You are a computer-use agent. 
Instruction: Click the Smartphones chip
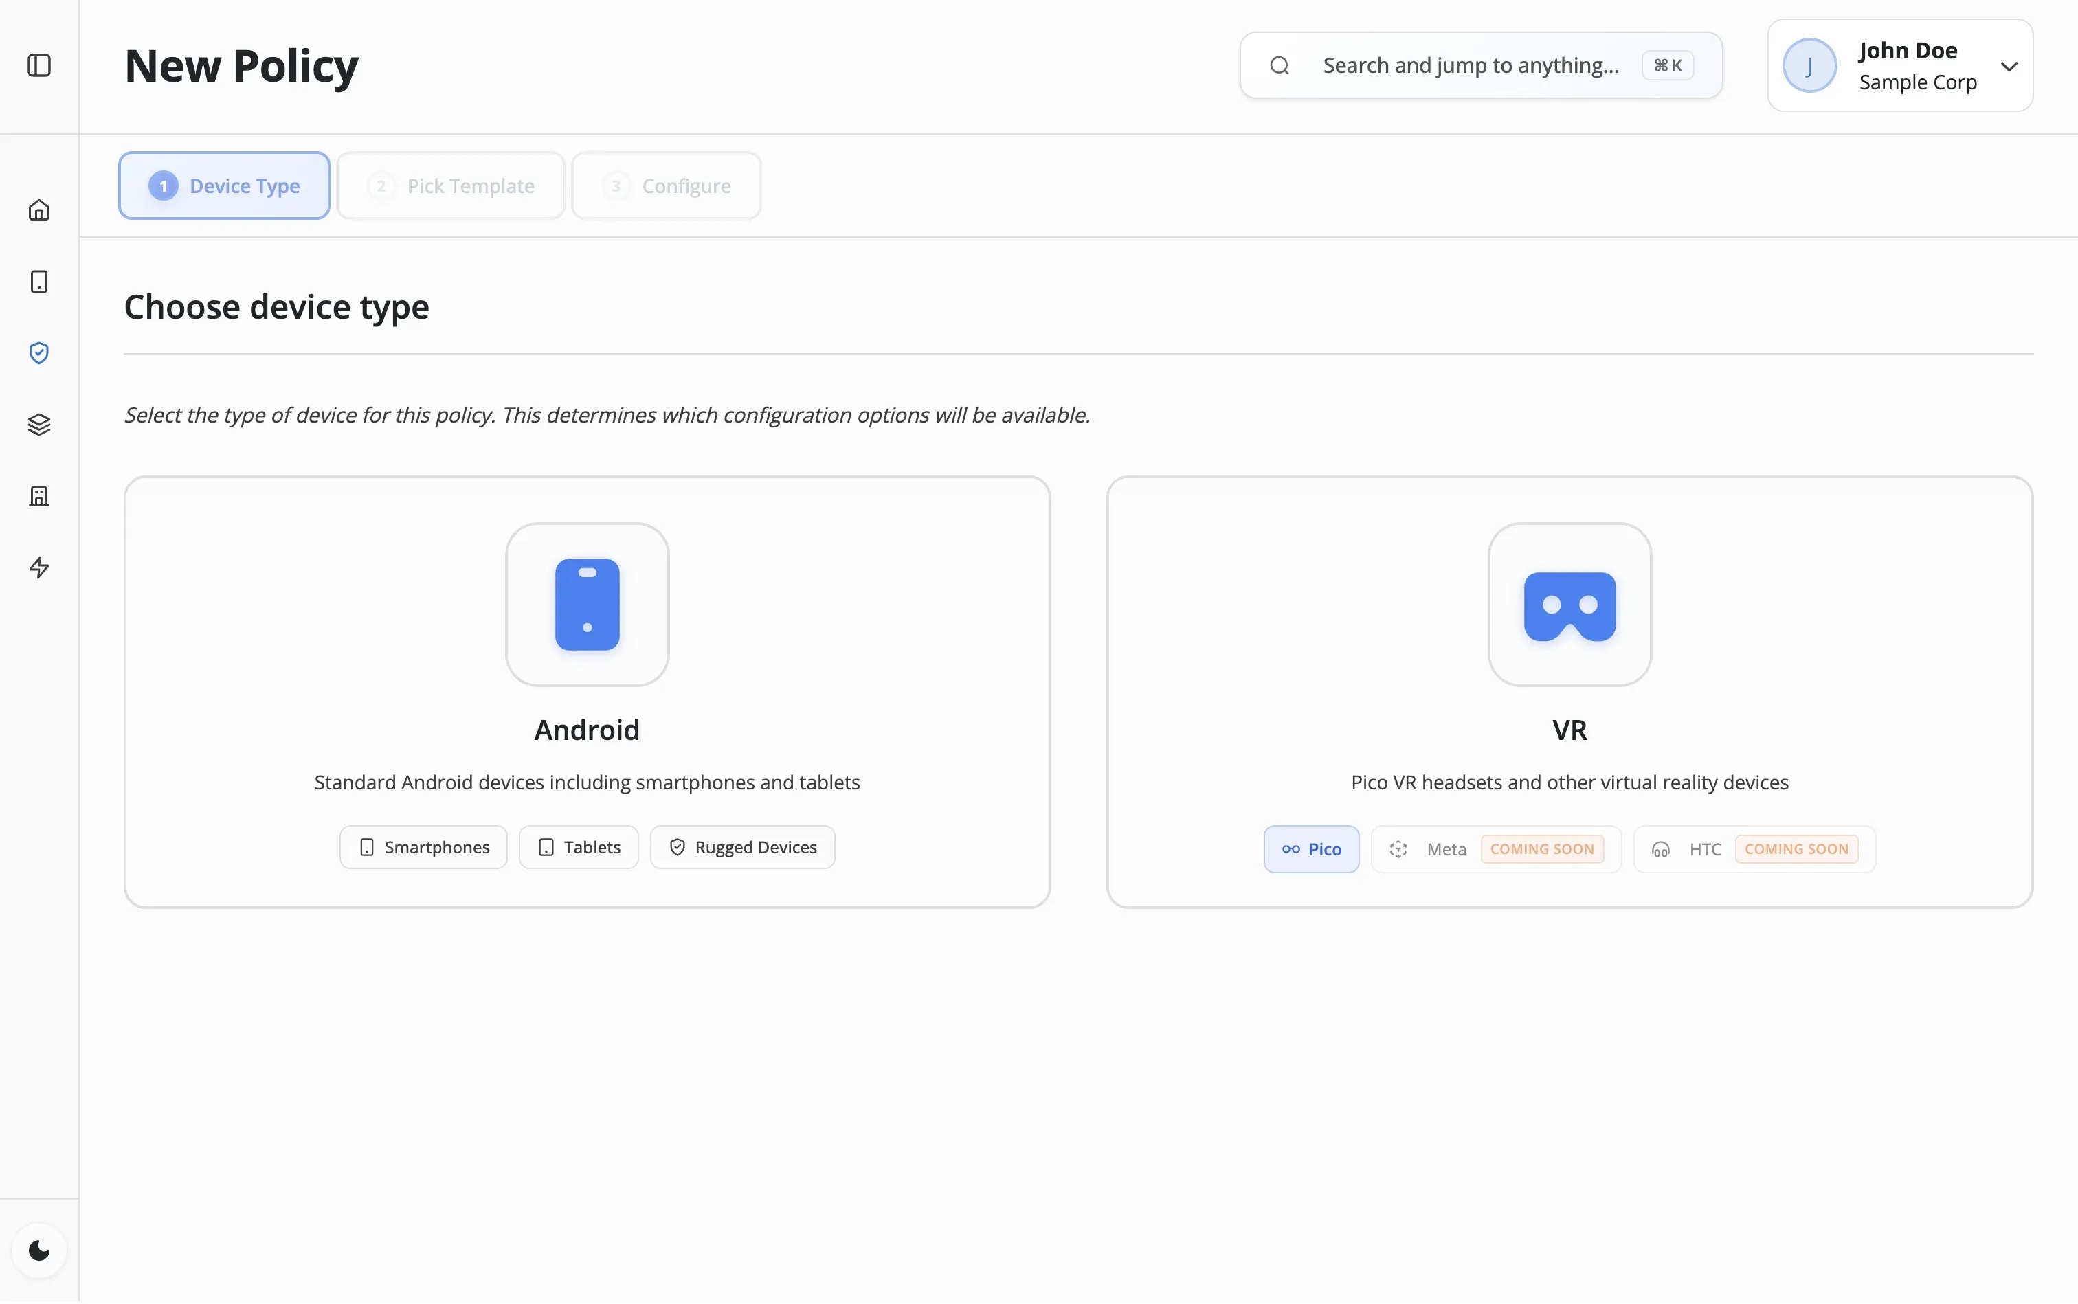(423, 847)
